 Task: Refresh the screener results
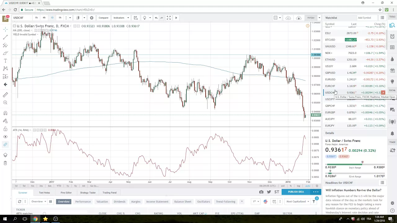tap(20, 202)
